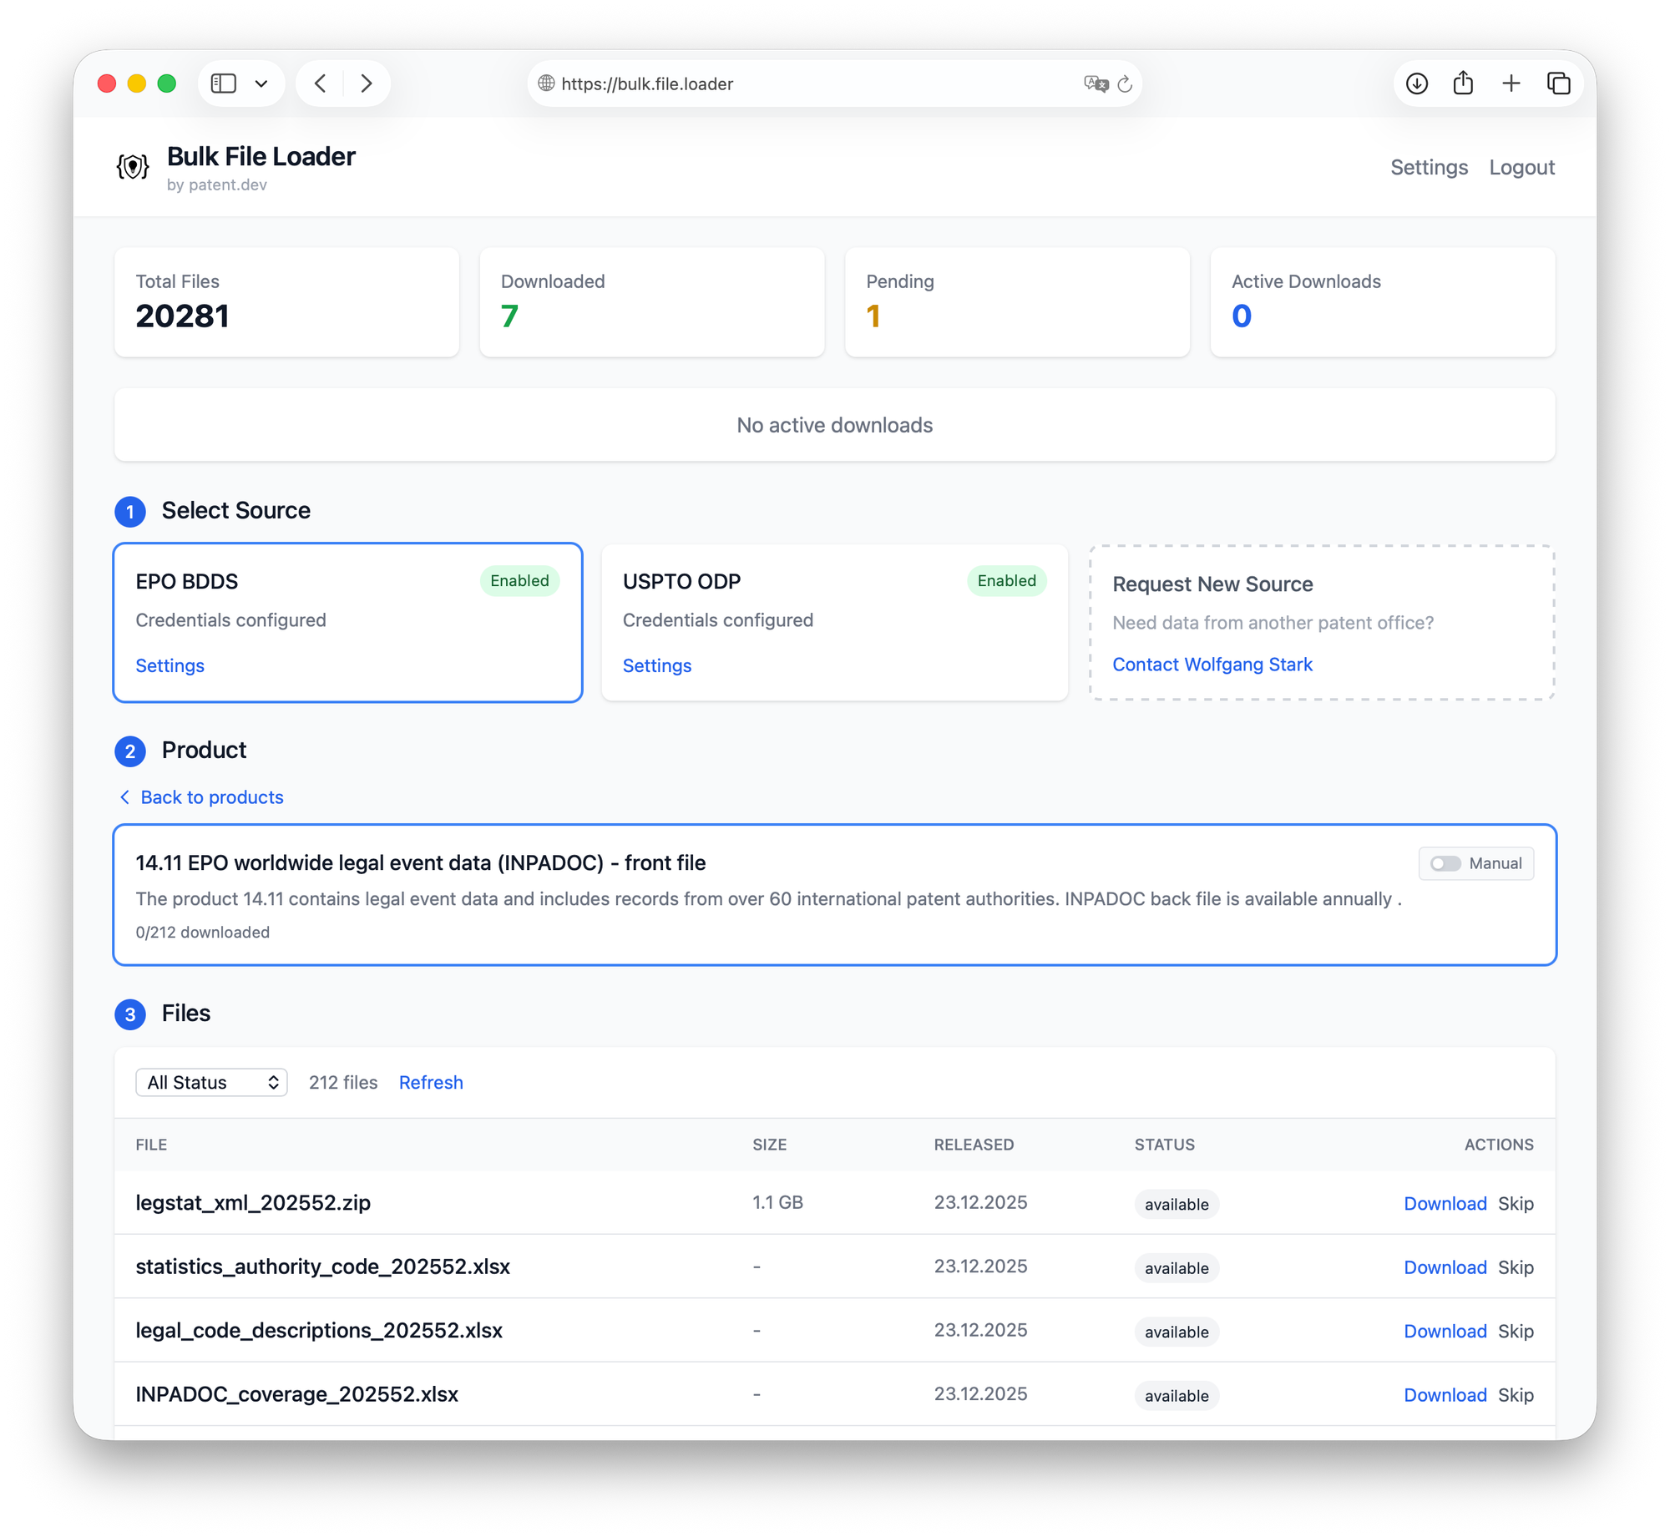
Task: Select the USPTO ODP source card
Action: (834, 622)
